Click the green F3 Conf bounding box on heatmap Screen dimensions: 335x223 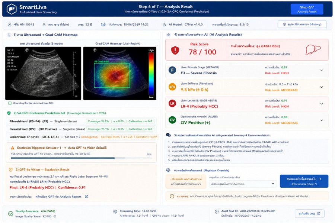(112, 75)
